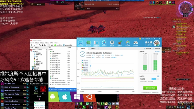Open the 报告(R) menu in AIDA64
This screenshot has height=109, width=194.
(42, 43)
